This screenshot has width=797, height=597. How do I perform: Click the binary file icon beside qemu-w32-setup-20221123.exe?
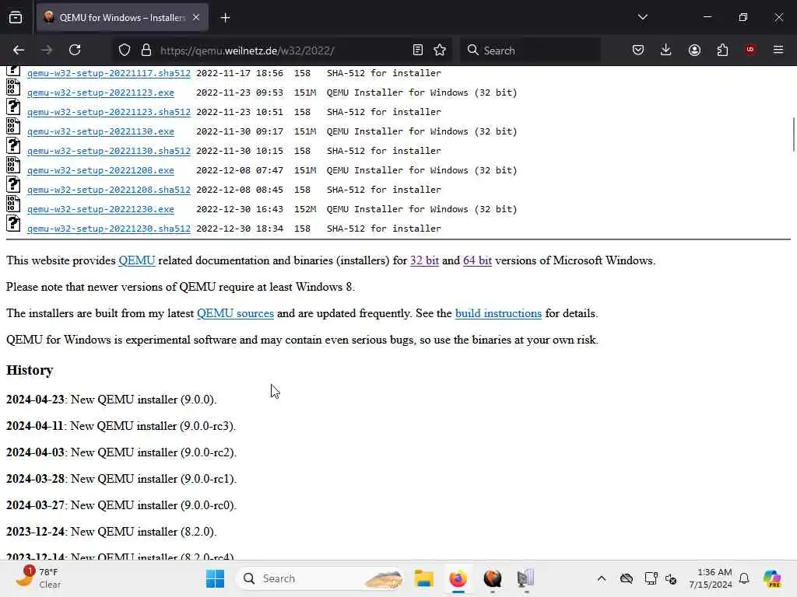[x=13, y=87]
